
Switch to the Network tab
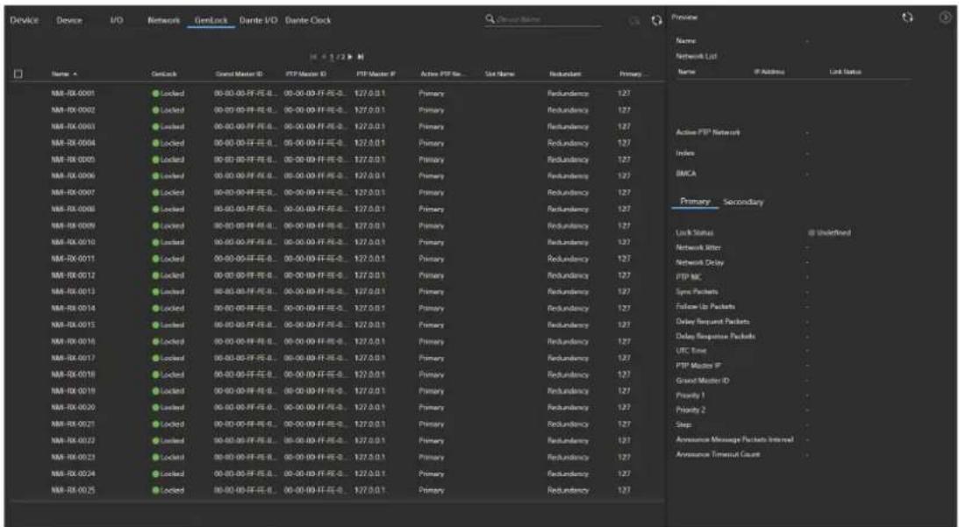163,20
